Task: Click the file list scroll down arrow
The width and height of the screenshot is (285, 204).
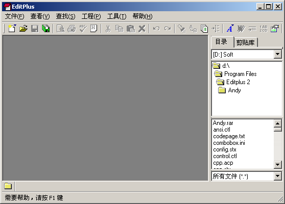Action: (x=277, y=165)
